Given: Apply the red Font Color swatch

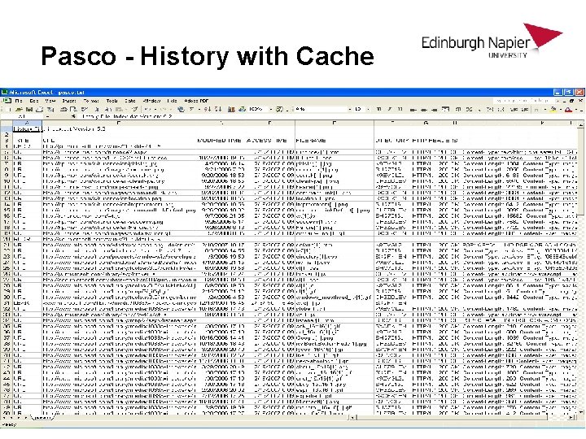Looking at the screenshot, I should point(568,110).
